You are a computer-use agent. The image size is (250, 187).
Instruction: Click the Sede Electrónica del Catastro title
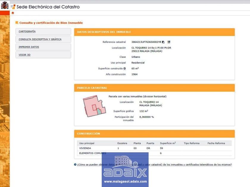48,7
